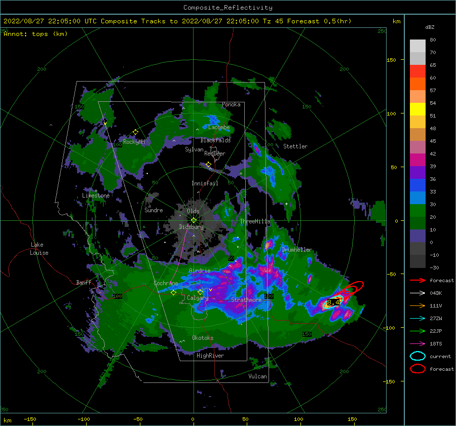The height and width of the screenshot is (426, 456).
Task: Click the 150 label on right km axis
Action: pyautogui.click(x=391, y=60)
